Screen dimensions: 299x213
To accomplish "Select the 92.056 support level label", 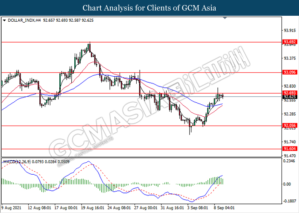I will pyautogui.click(x=290, y=126).
